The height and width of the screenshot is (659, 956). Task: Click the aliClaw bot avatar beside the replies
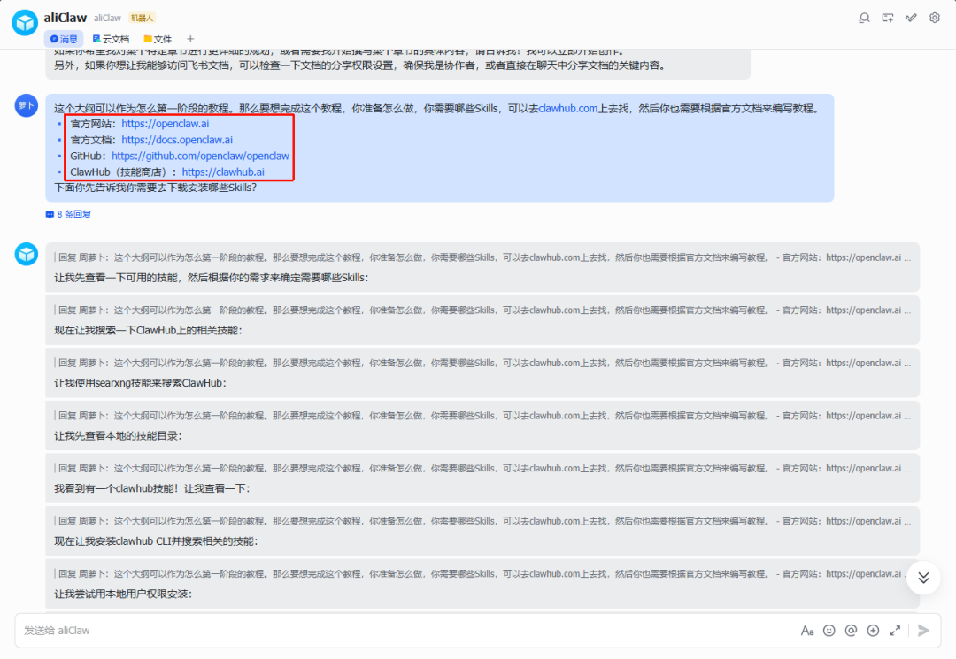(x=27, y=254)
